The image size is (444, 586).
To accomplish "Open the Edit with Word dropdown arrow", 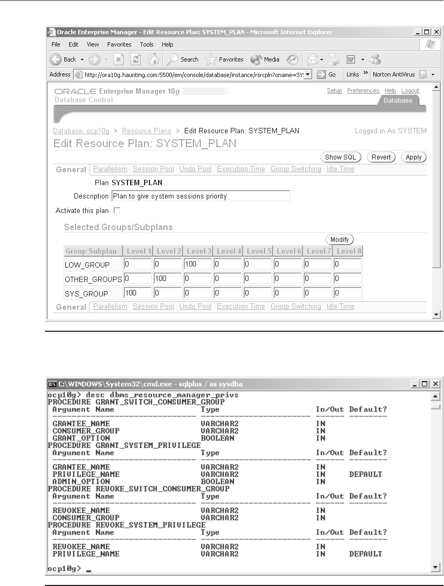I will pyautogui.click(x=363, y=60).
